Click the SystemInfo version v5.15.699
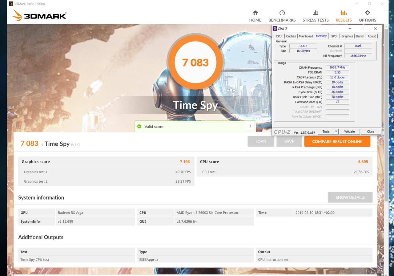This screenshot has width=394, height=276. coord(95,221)
